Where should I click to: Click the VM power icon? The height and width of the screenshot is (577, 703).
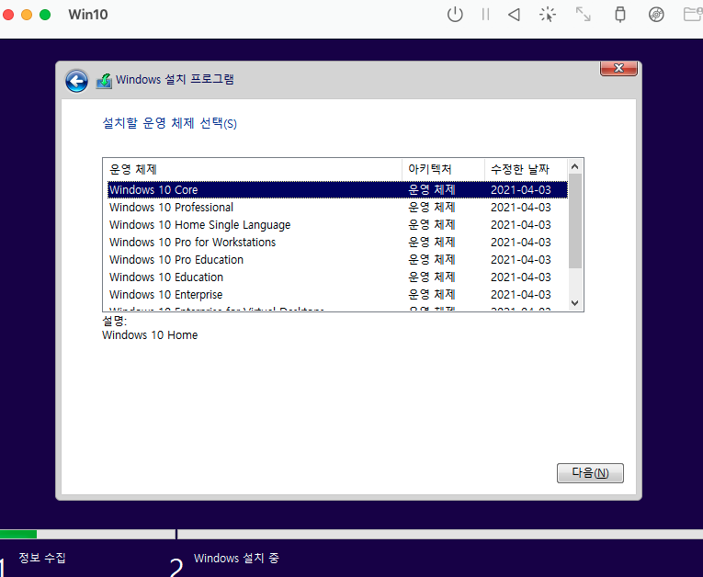coord(455,15)
